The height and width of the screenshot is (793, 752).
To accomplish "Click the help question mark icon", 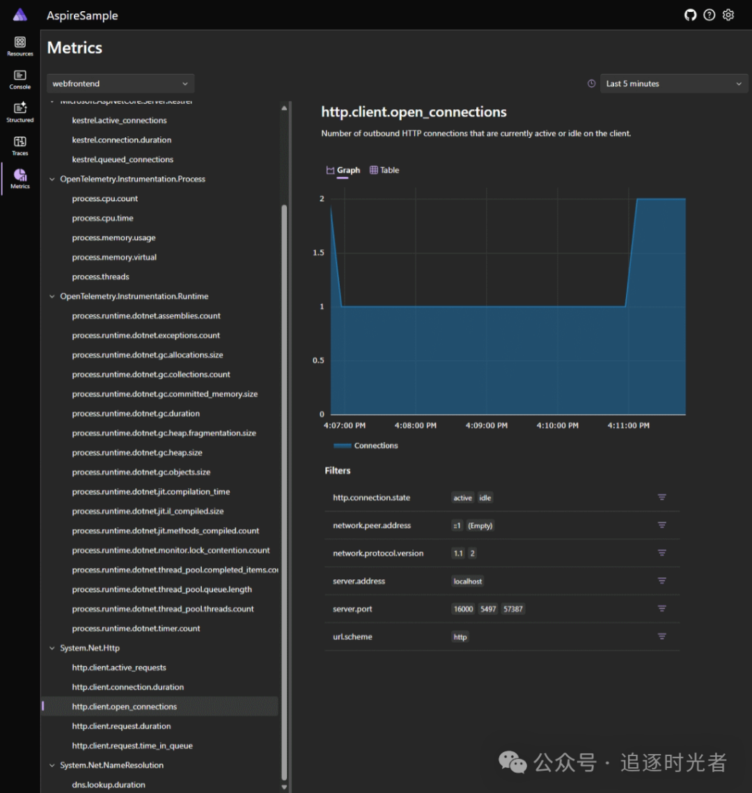I will coord(709,15).
